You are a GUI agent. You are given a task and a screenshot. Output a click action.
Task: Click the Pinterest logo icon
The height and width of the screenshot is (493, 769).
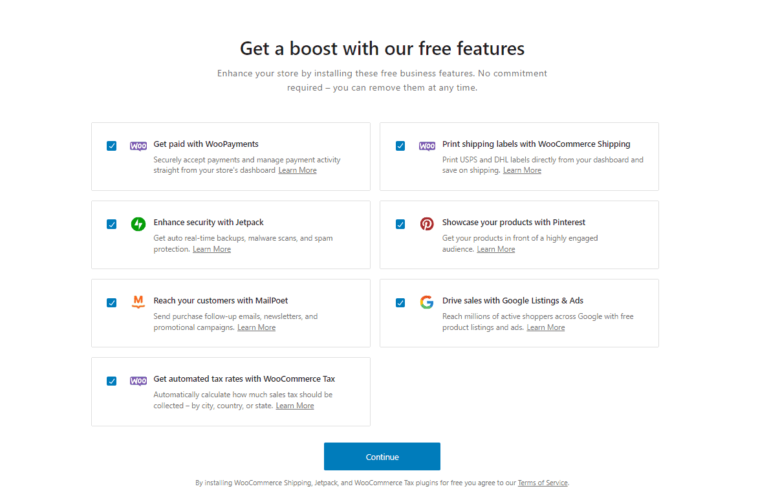427,225
